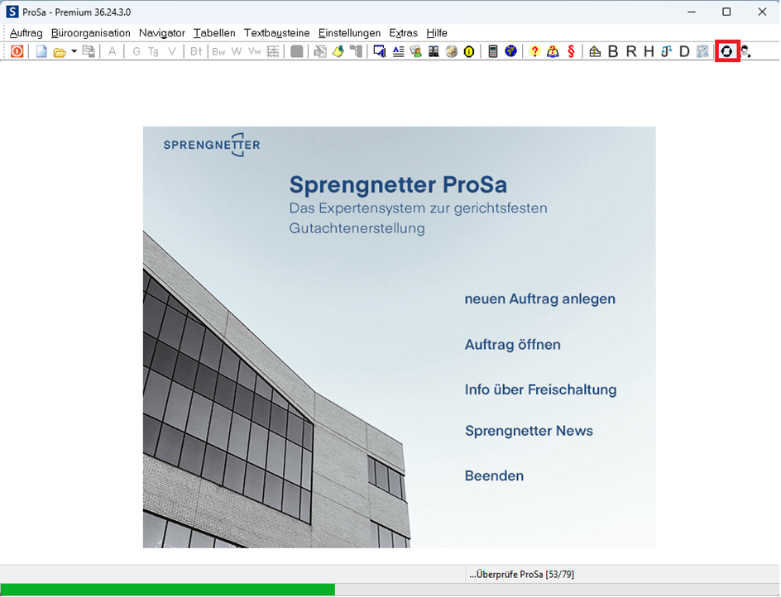Click the person with documents toolbar icon

pyautogui.click(x=416, y=51)
